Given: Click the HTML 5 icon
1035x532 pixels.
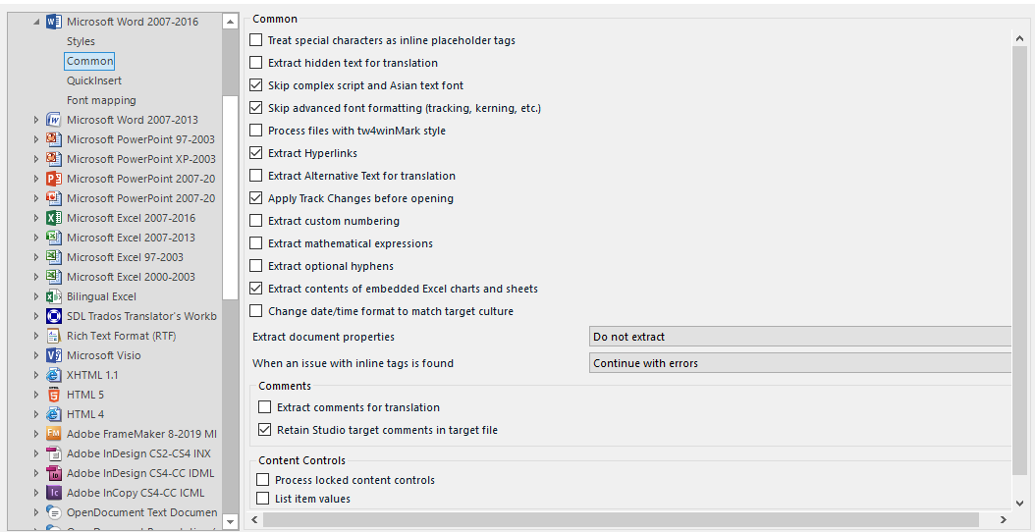Looking at the screenshot, I should point(54,395).
